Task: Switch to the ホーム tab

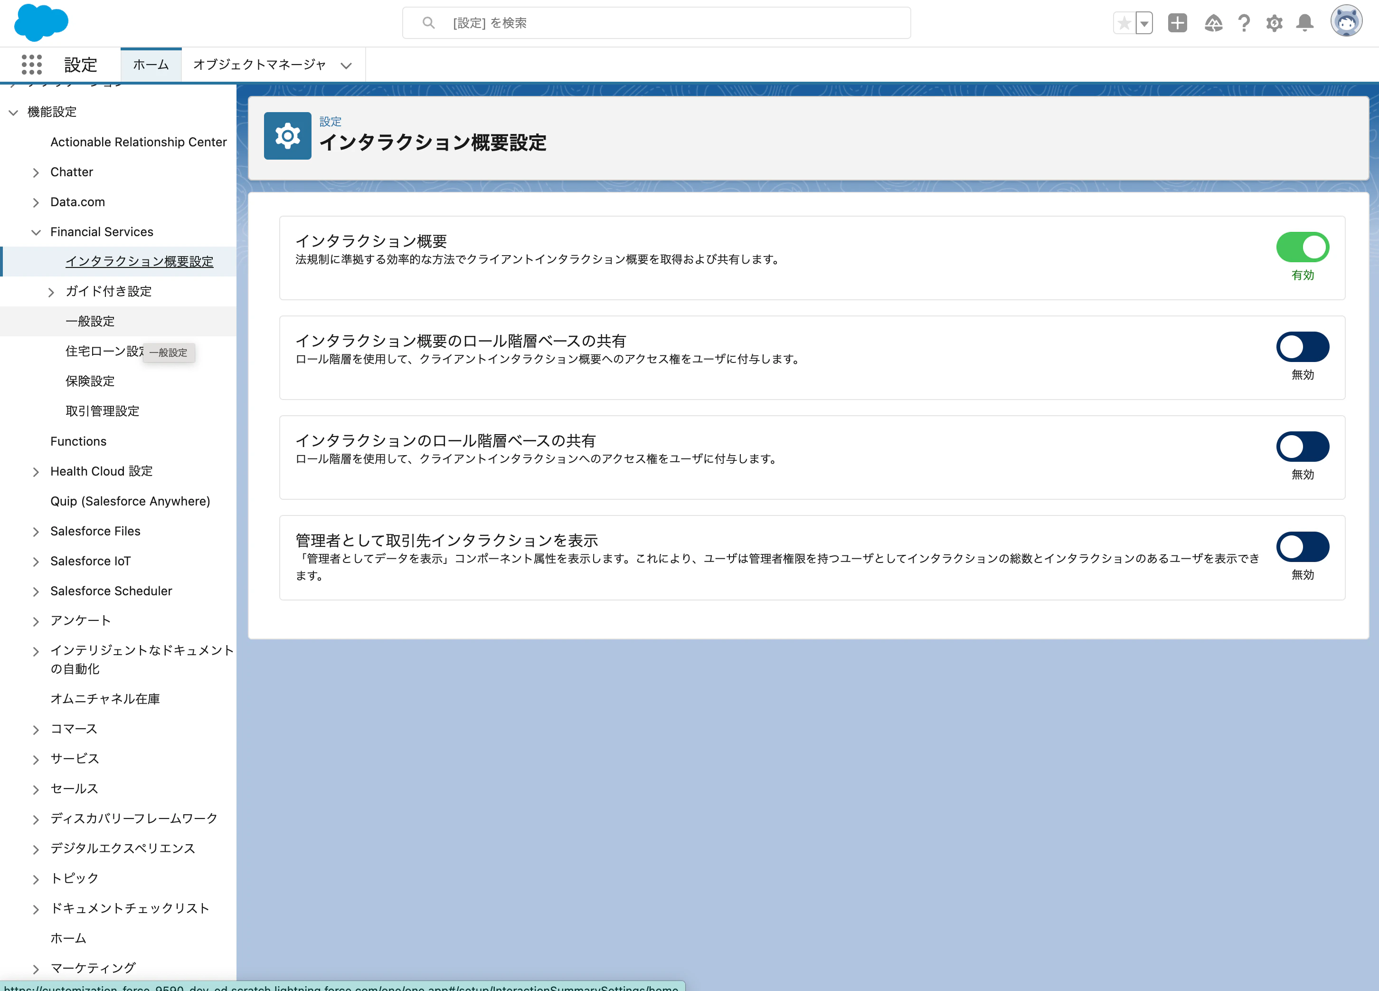Action: click(151, 65)
